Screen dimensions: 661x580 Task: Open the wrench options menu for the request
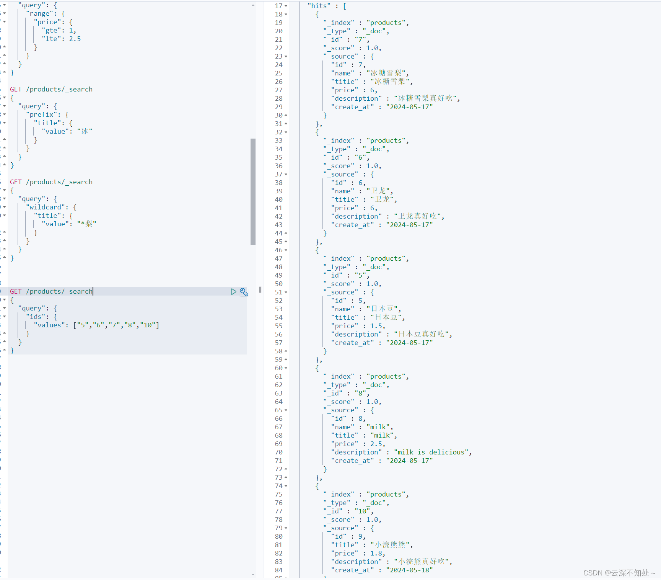(x=244, y=292)
